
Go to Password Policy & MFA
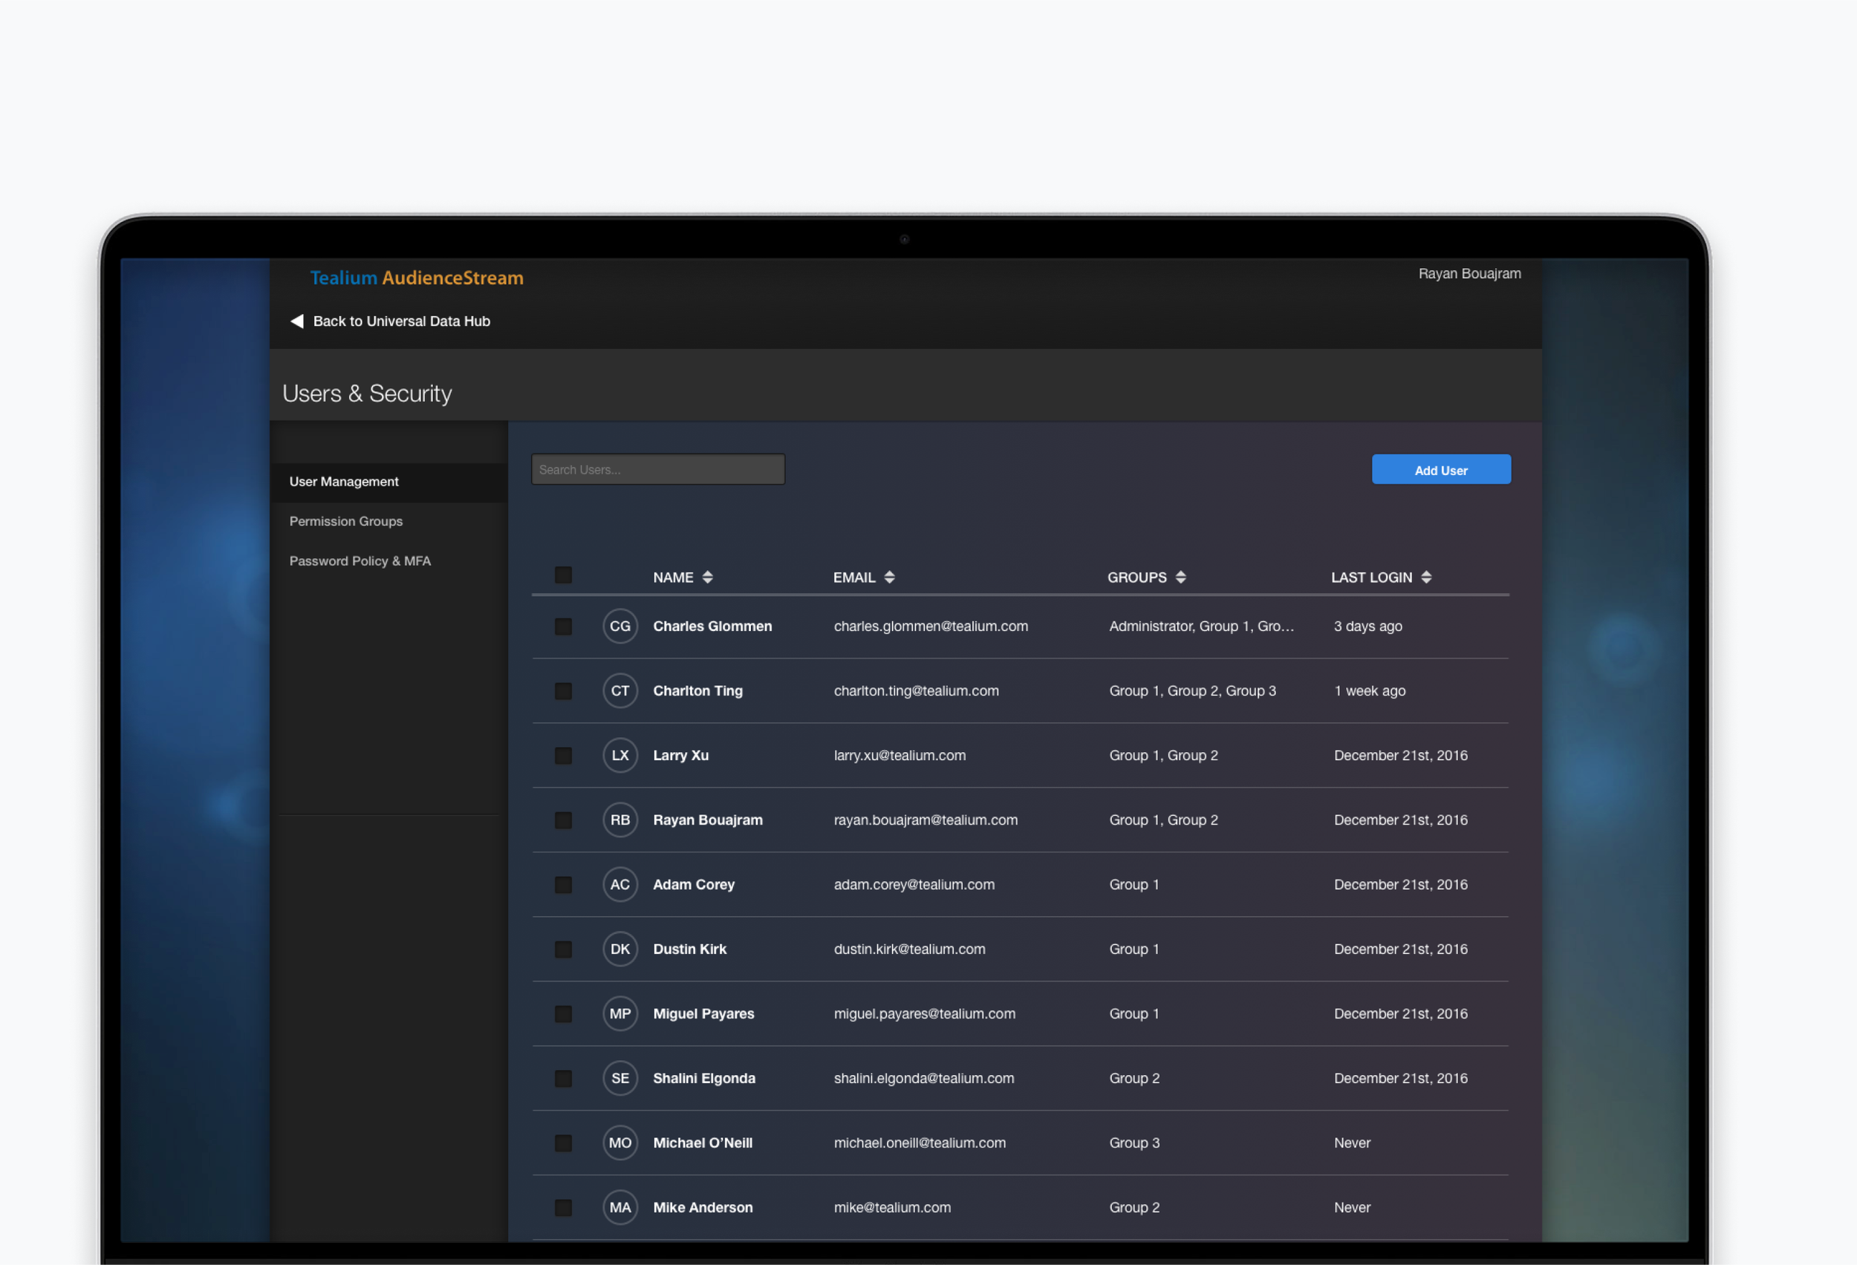click(x=360, y=561)
